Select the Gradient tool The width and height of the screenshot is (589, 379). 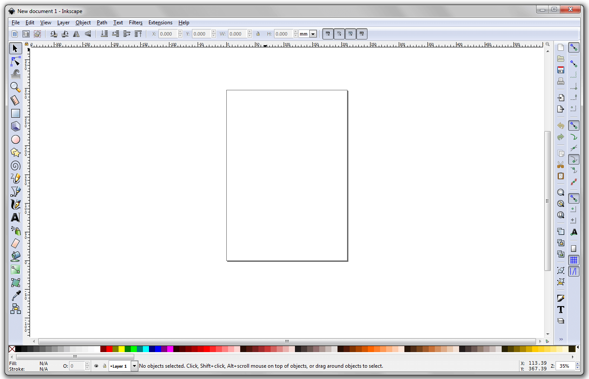pyautogui.click(x=16, y=270)
